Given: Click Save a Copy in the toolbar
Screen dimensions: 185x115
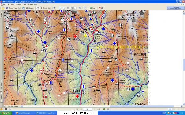Looking at the screenshot, I should click(11, 8).
